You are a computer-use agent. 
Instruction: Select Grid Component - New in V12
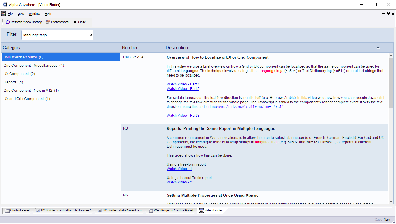pyautogui.click(x=31, y=91)
